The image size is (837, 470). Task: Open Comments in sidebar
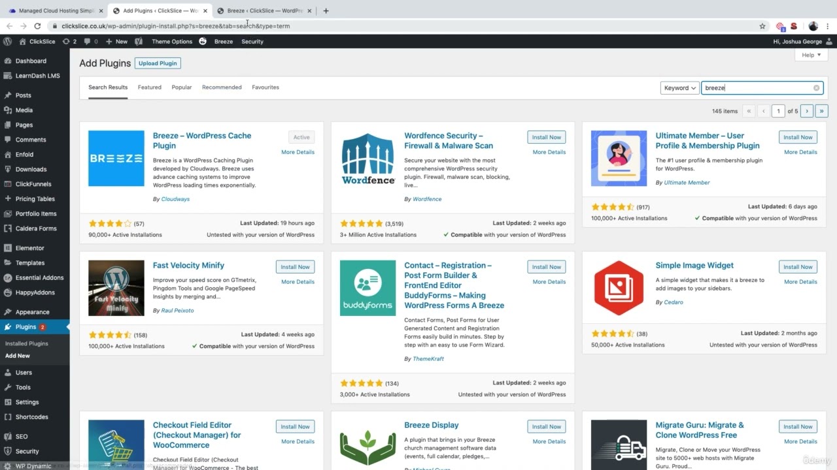click(x=31, y=140)
